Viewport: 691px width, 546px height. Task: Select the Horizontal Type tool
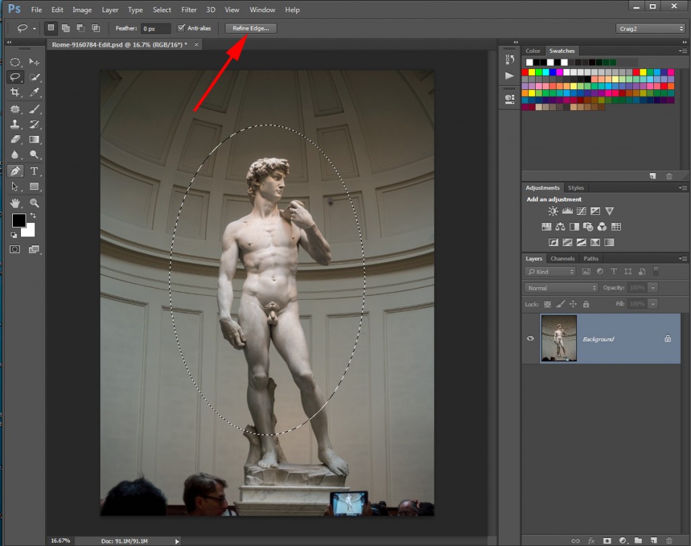pos(34,171)
